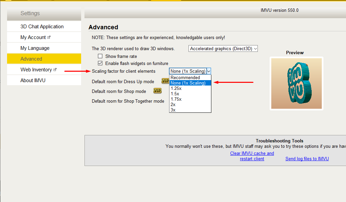Click the Default room for Dress Up mode label
The image size is (346, 202).
[x=123, y=82]
